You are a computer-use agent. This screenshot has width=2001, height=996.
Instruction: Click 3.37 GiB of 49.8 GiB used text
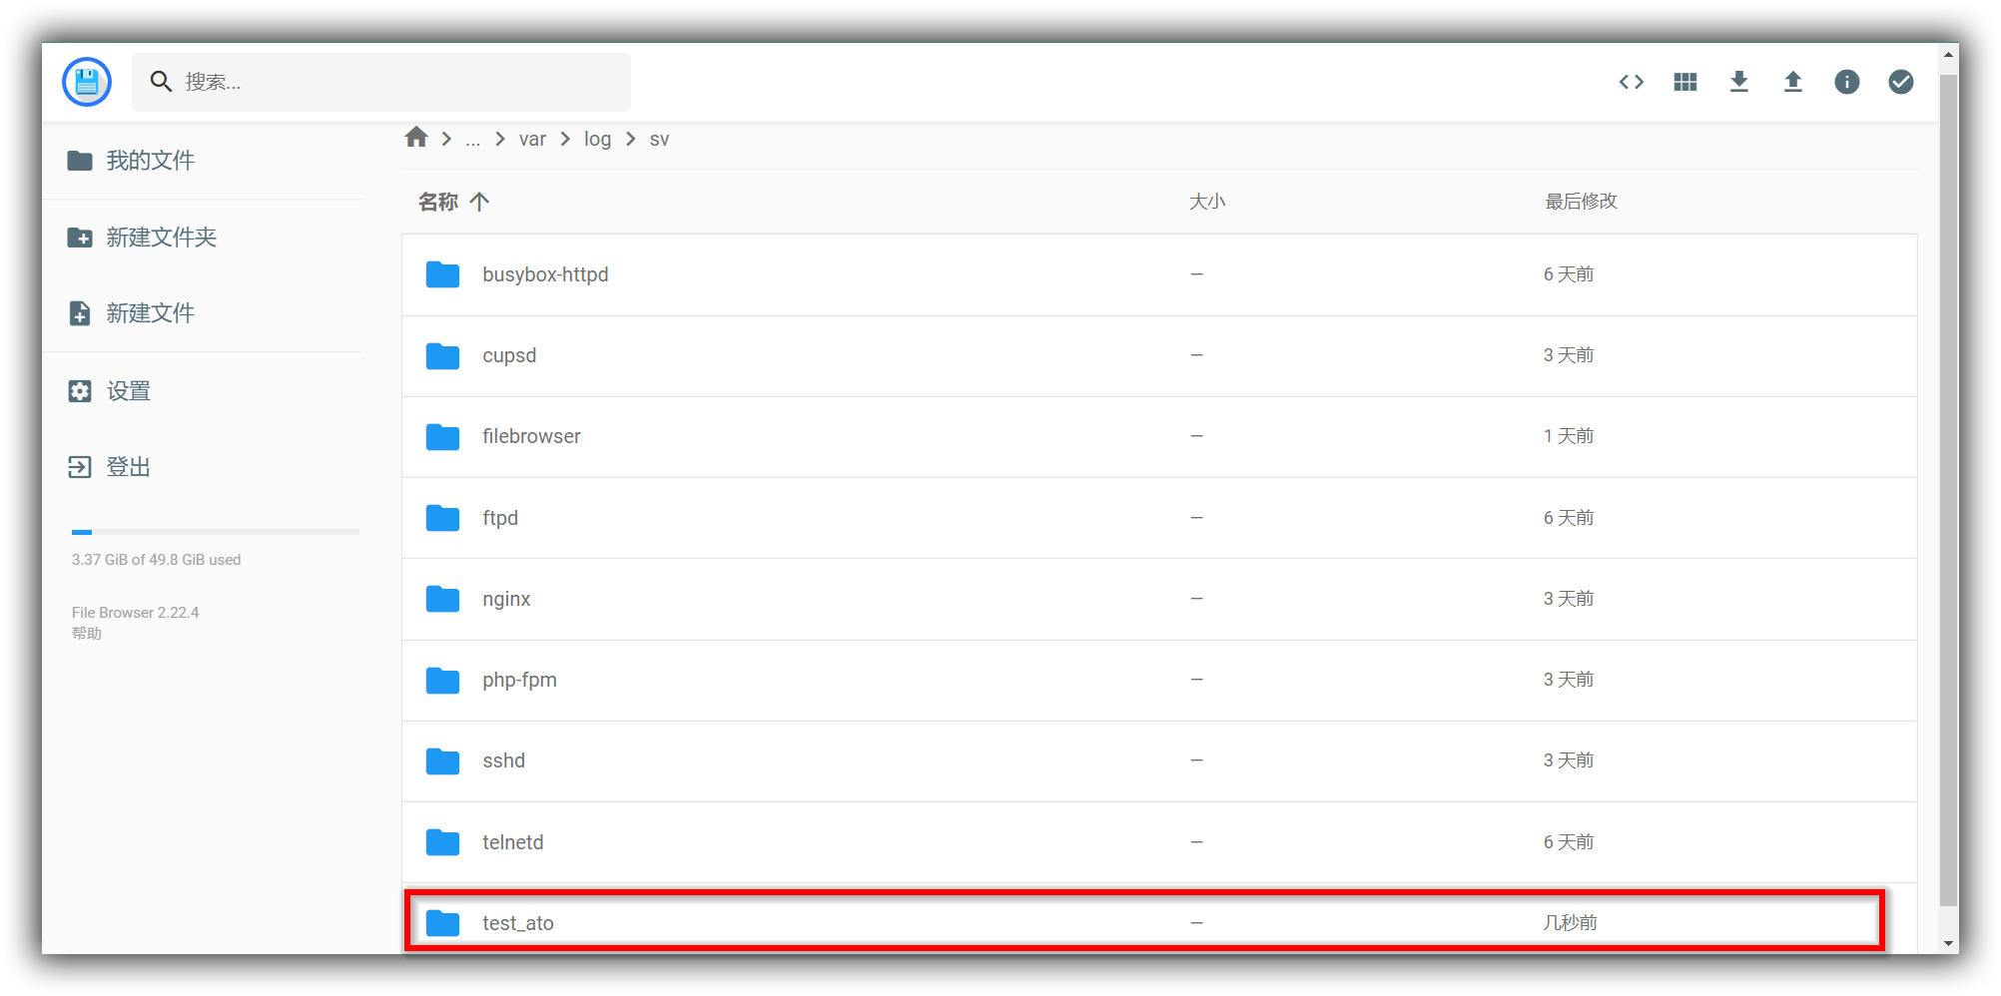156,560
